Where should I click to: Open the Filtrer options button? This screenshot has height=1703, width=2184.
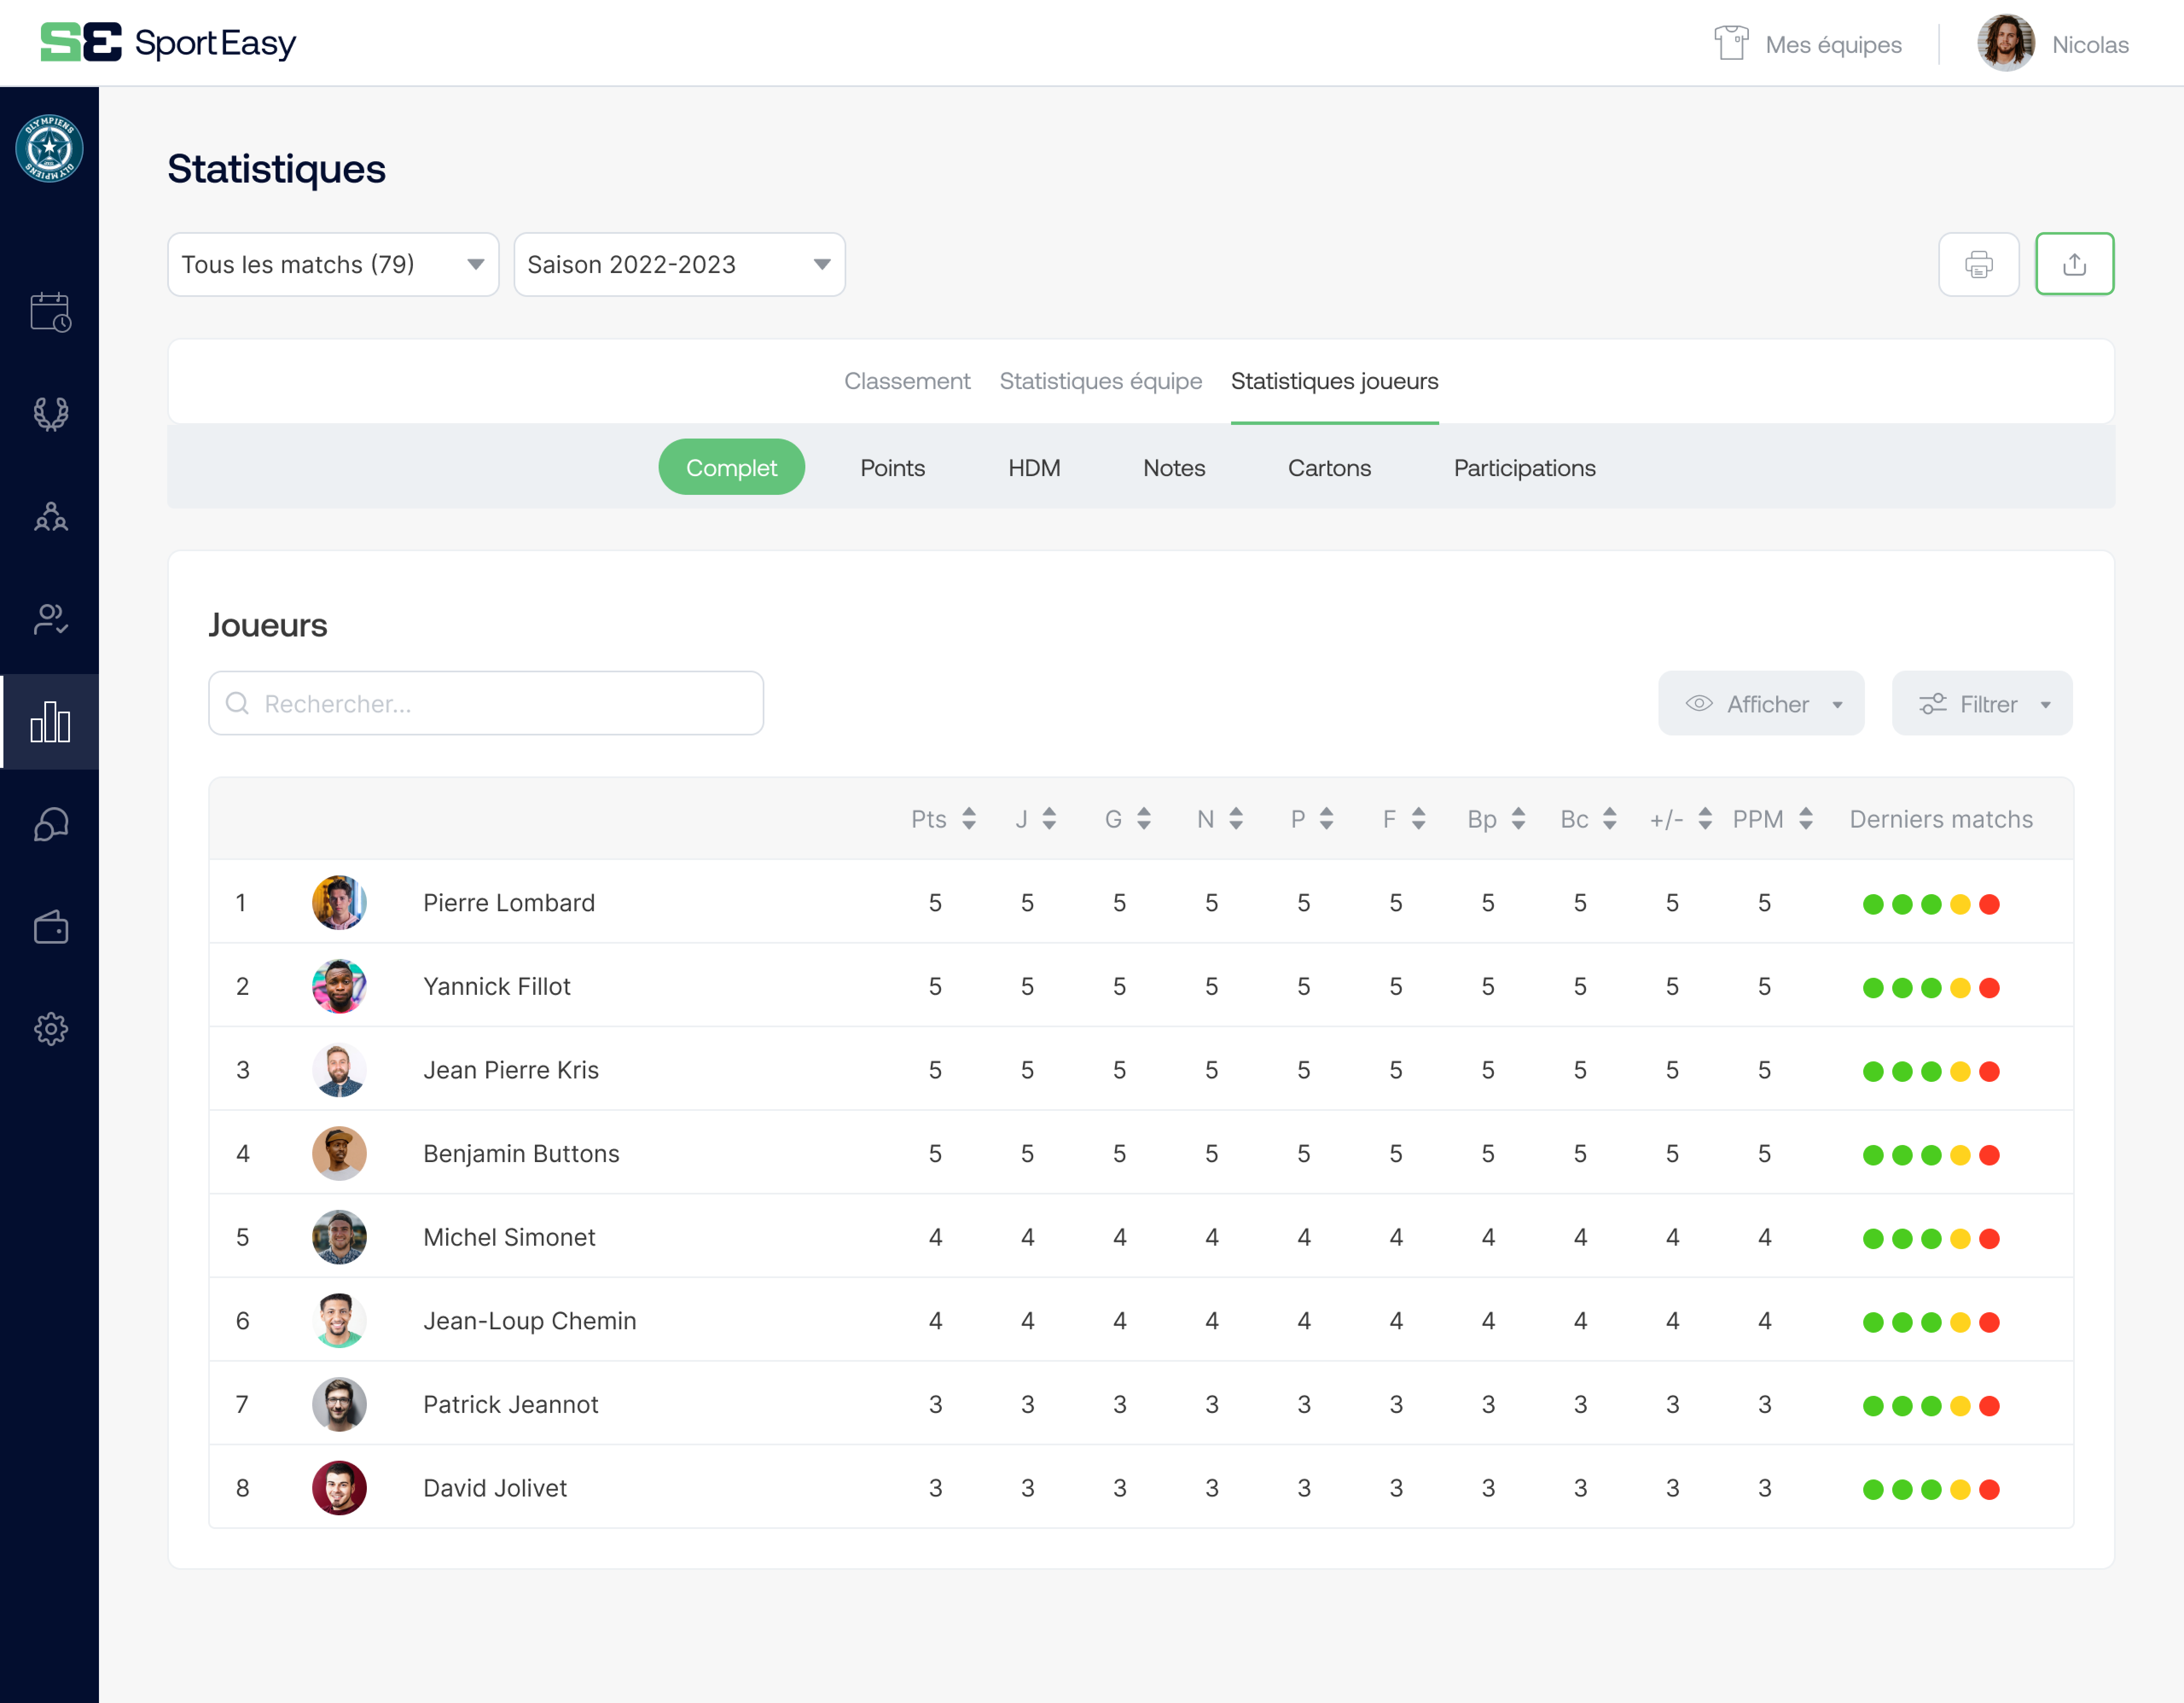(1981, 704)
